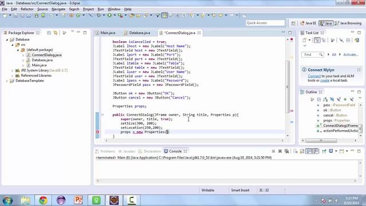The image size is (366, 206).
Task: Expand the DatabaseTemplate project
Action: pyautogui.click(x=7, y=81)
